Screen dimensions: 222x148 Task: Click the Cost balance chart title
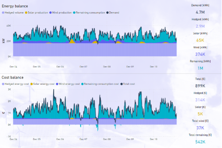click(12, 78)
